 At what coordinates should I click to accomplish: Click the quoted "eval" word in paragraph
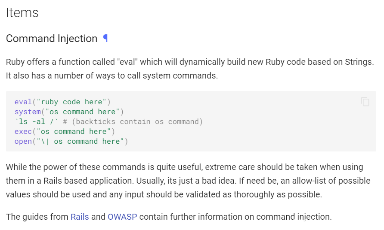(x=127, y=62)
